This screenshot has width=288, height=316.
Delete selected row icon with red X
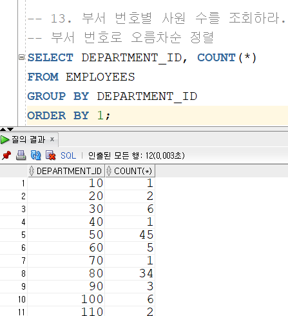coord(50,155)
